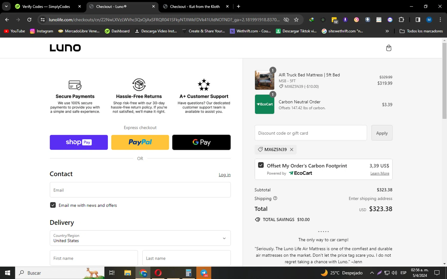
Task: Click the ESP keyboard language indicator
Action: tap(403, 273)
